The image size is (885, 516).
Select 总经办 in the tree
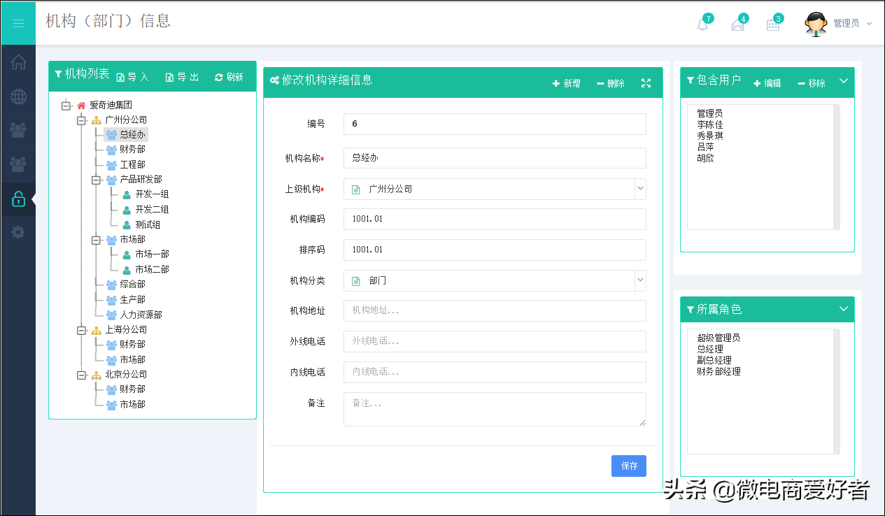coord(132,134)
